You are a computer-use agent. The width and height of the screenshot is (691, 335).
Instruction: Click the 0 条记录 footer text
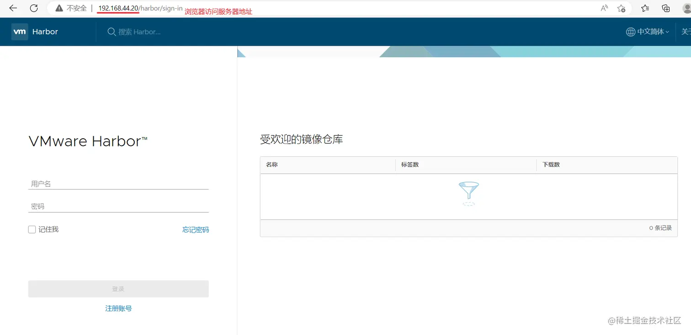pyautogui.click(x=660, y=228)
